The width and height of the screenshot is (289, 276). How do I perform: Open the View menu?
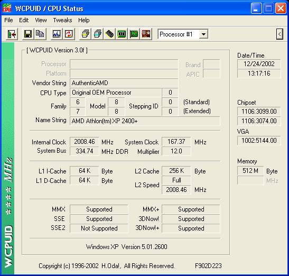click(41, 20)
